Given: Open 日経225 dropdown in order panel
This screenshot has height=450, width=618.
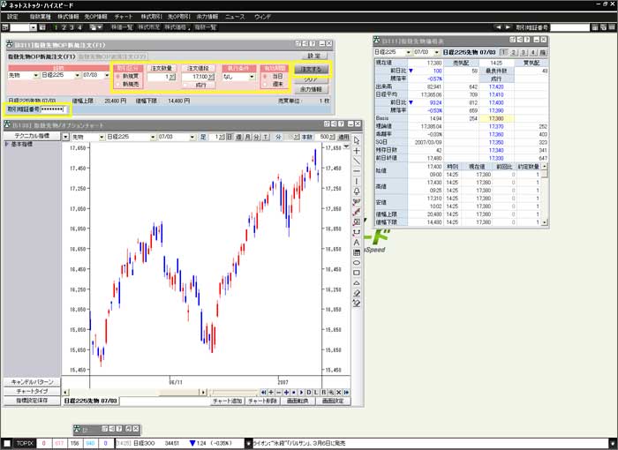Looking at the screenshot, I should (x=77, y=75).
